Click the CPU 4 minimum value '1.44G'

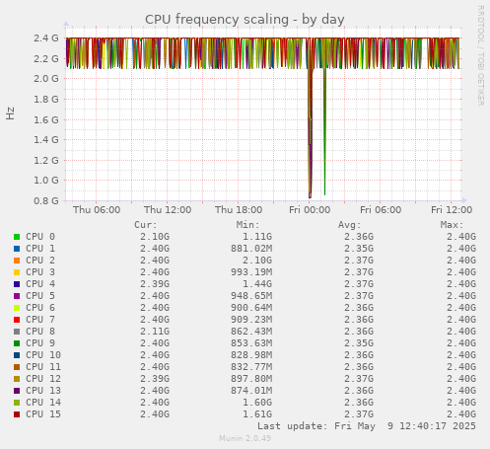[257, 284]
